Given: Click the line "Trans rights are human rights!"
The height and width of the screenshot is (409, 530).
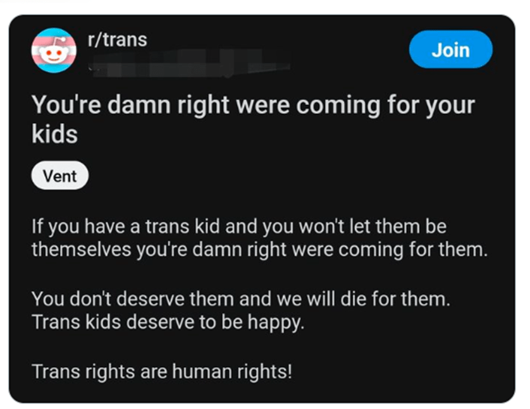Looking at the screenshot, I should pos(162,371).
